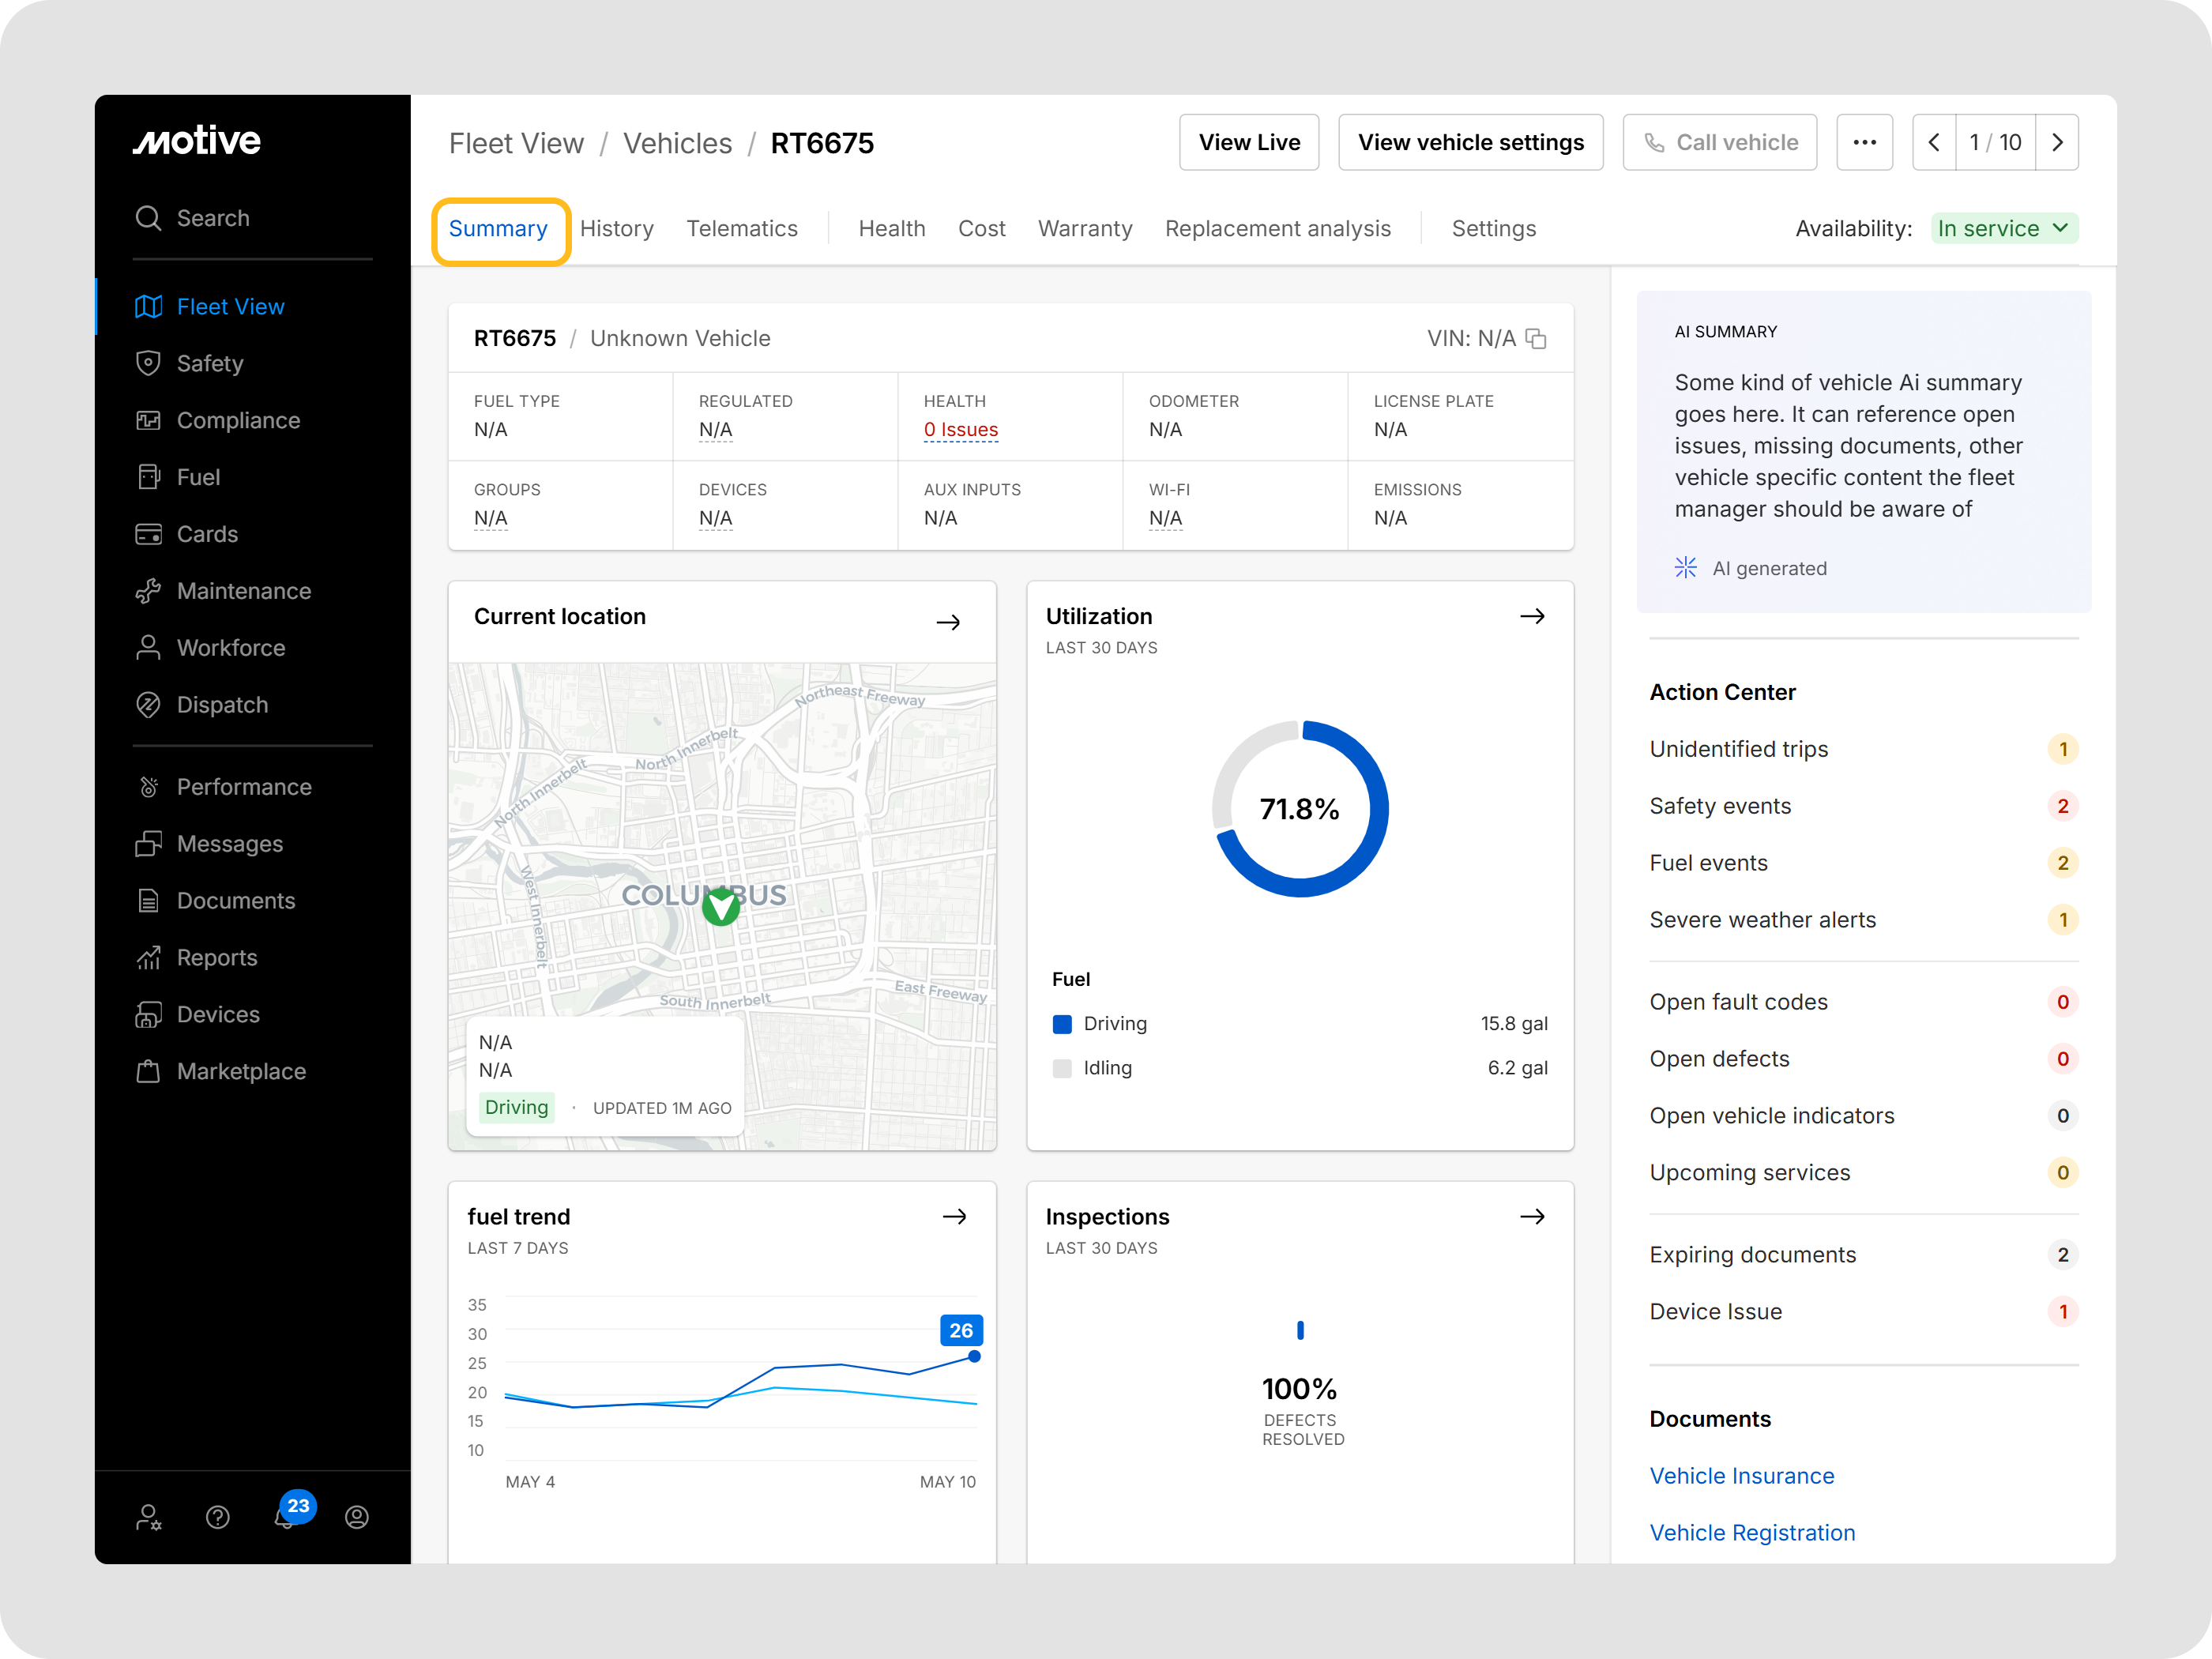
Task: Expand the In service availability dropdown
Action: click(2004, 228)
